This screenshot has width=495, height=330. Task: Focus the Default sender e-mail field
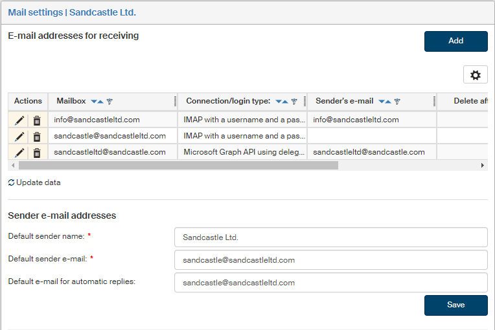pyautogui.click(x=330, y=260)
